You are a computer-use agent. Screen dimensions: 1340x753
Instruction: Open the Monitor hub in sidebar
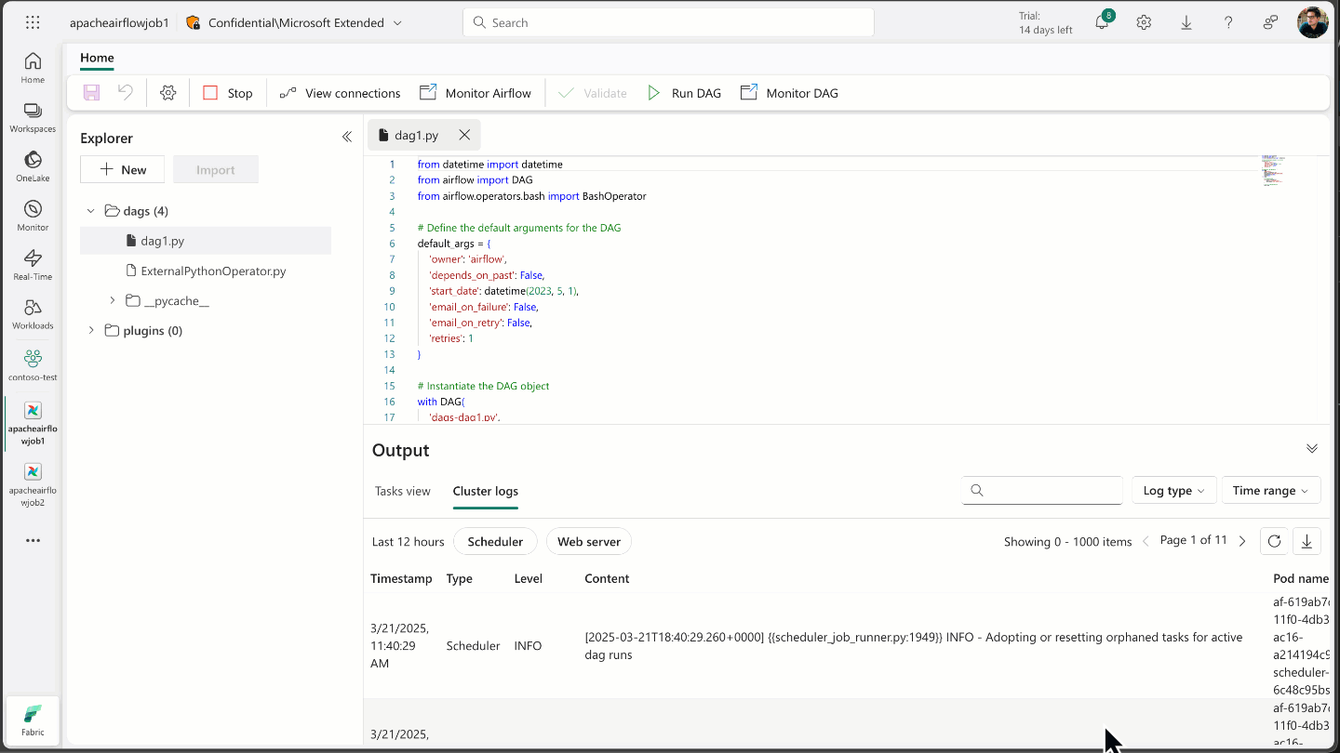pos(33,216)
